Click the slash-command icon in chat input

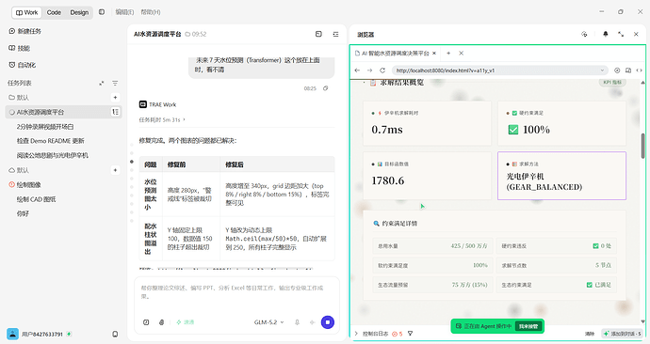point(146,322)
